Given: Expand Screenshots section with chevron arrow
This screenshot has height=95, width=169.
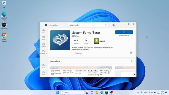Looking at the screenshot, I should 132,61.
